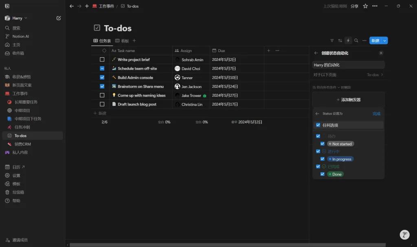This screenshot has width=417, height=247.
Task: Favorite the page with the star icon
Action: pos(365,6)
